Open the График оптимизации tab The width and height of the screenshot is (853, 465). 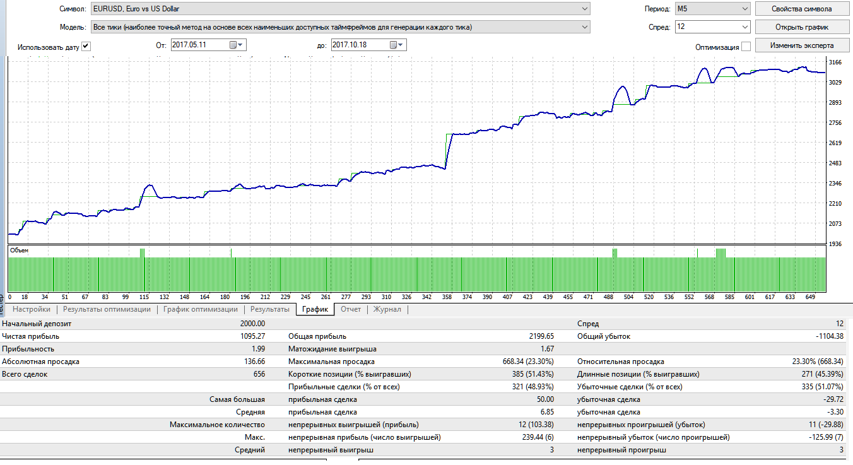pyautogui.click(x=201, y=309)
